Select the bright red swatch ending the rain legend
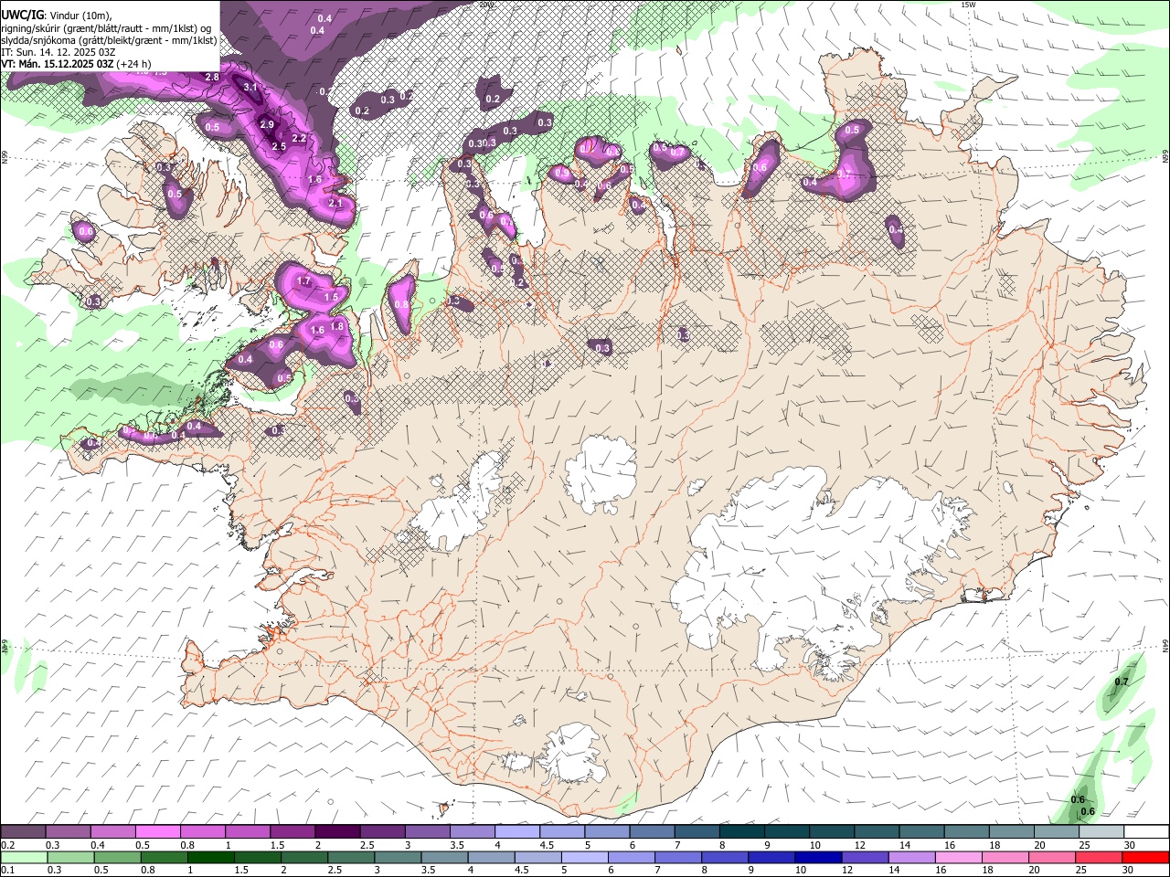Screen dimensions: 1170x877 (x=1144, y=857)
